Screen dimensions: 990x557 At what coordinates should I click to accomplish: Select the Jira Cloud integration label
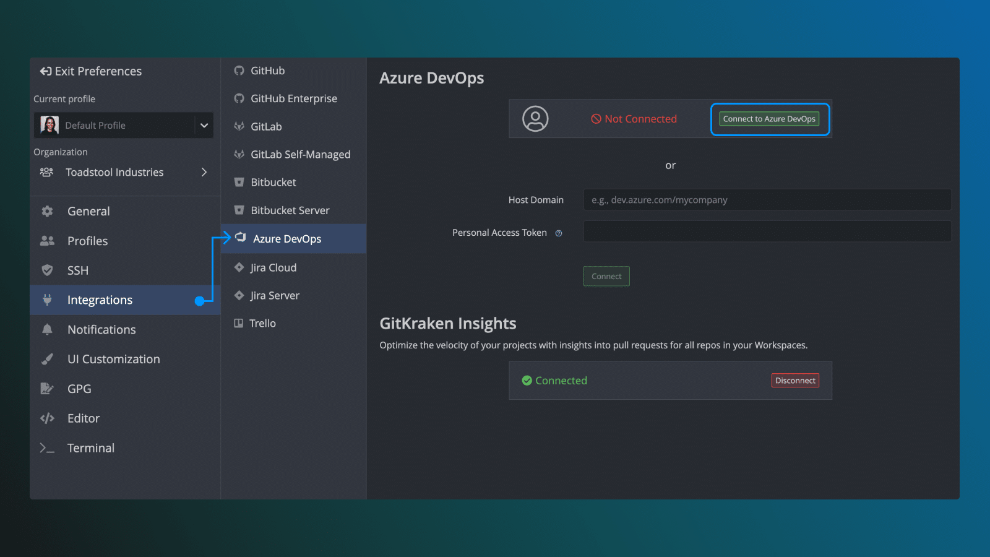(273, 267)
